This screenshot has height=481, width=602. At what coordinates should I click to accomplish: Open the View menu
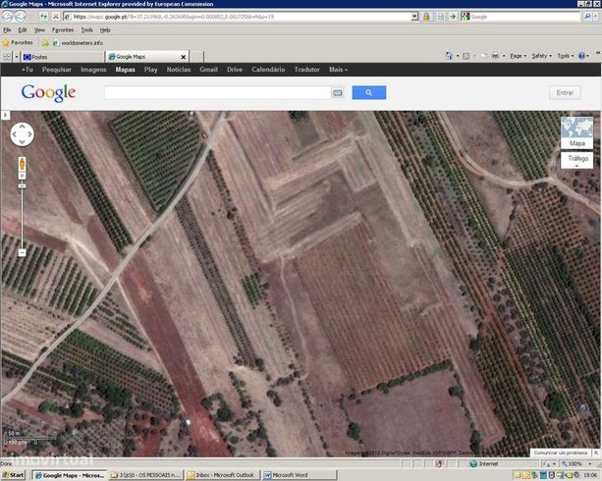(39, 30)
